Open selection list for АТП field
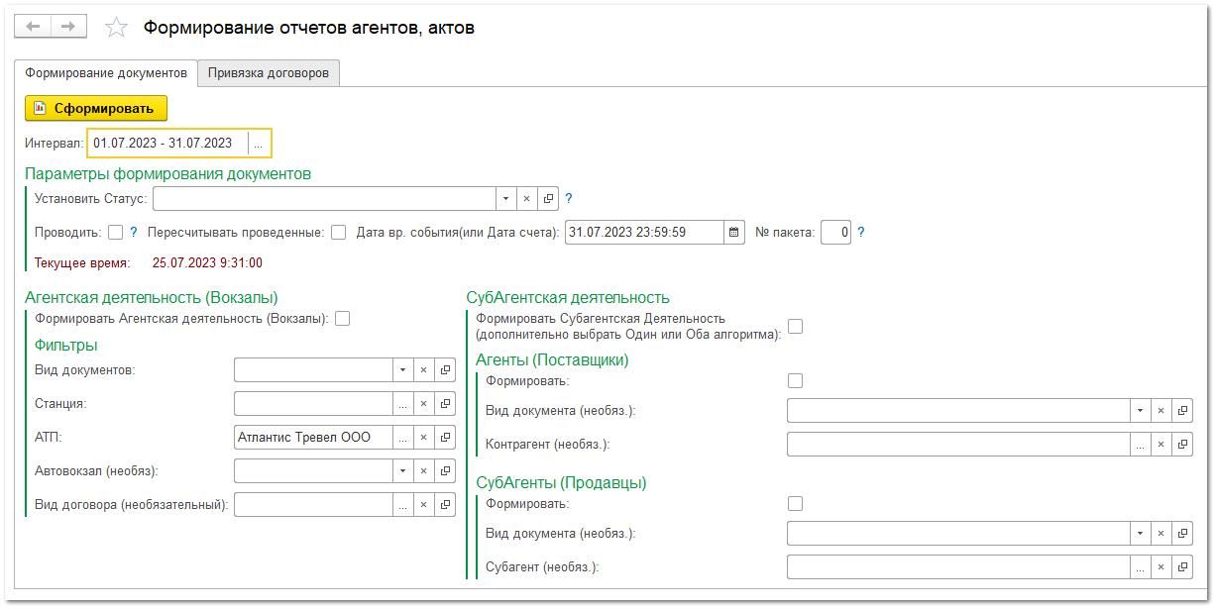This screenshot has width=1216, height=609. click(402, 436)
